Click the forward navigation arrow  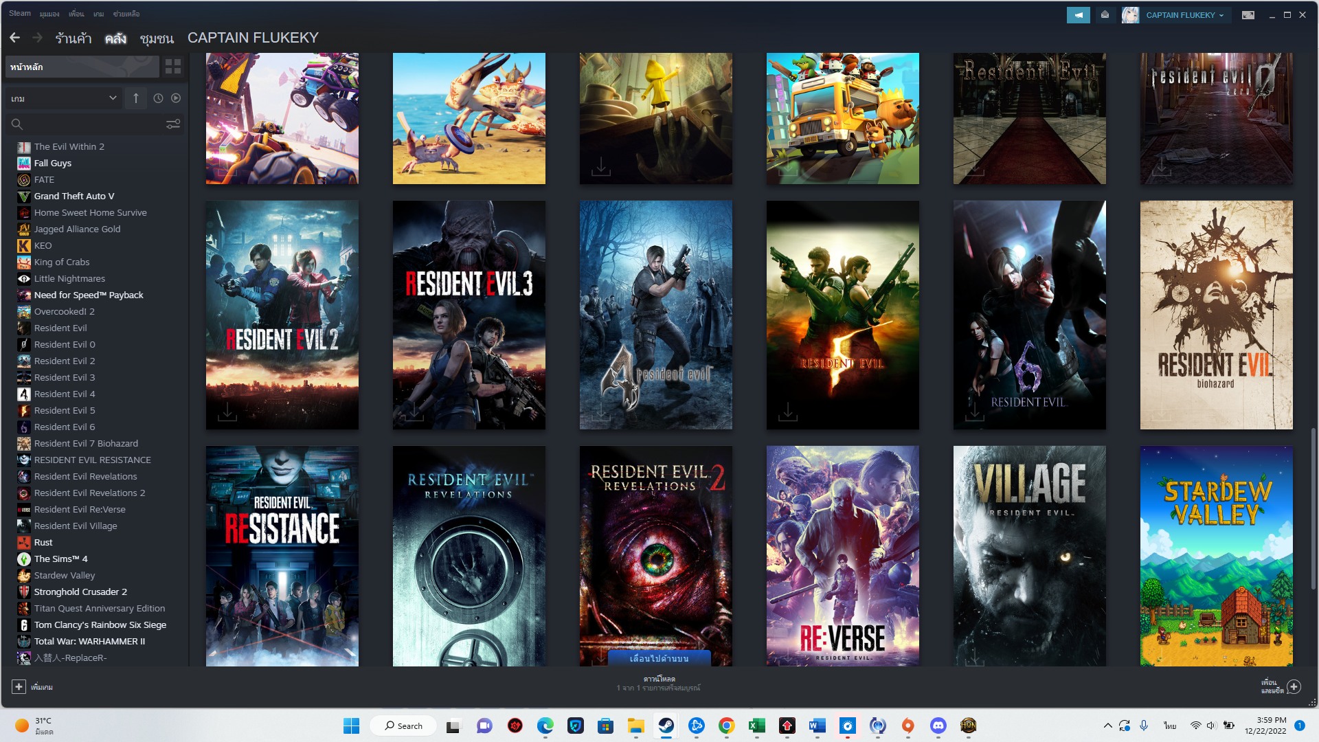(37, 38)
